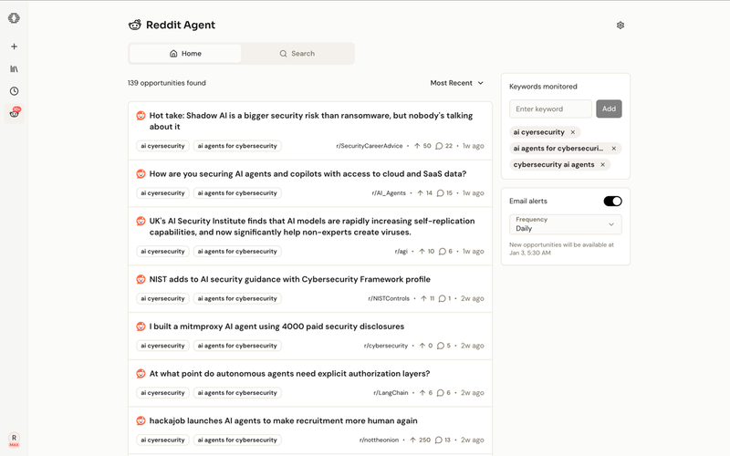Image resolution: width=730 pixels, height=456 pixels.
Task: Click 'ai agents for cybersecurity' tag on mitmproxy post
Action: [x=237, y=346]
